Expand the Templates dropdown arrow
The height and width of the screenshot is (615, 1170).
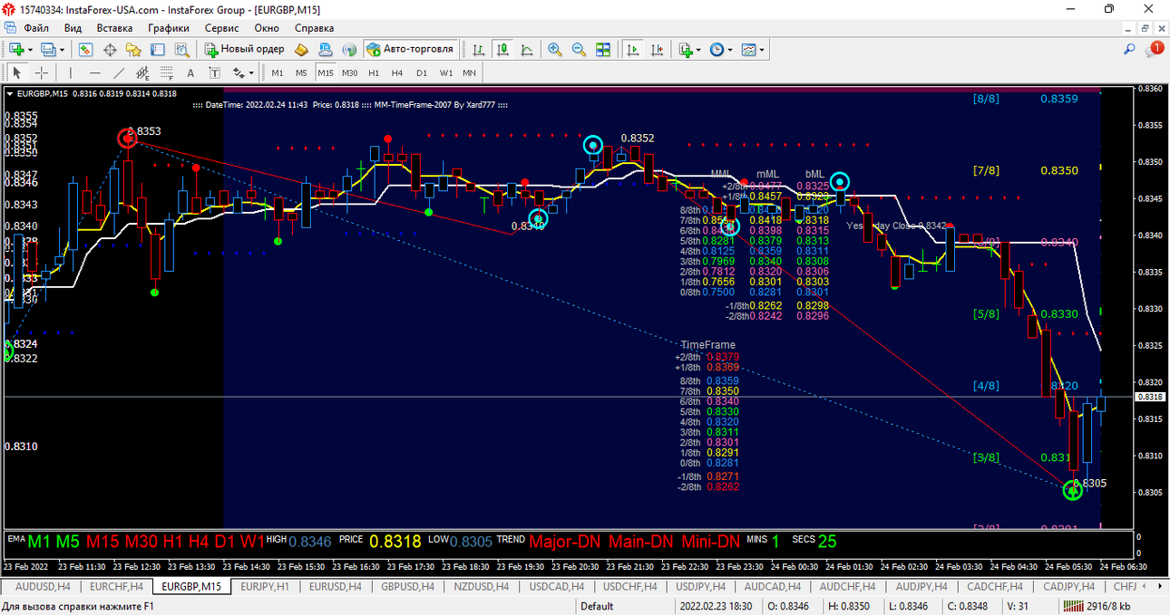coord(762,50)
